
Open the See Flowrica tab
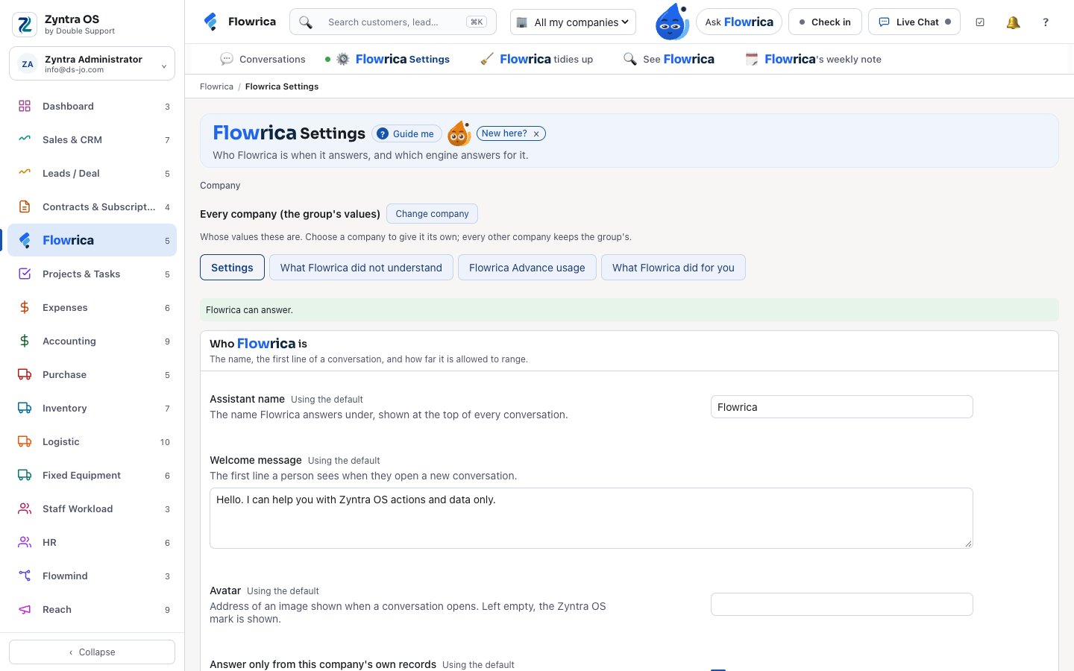668,59
